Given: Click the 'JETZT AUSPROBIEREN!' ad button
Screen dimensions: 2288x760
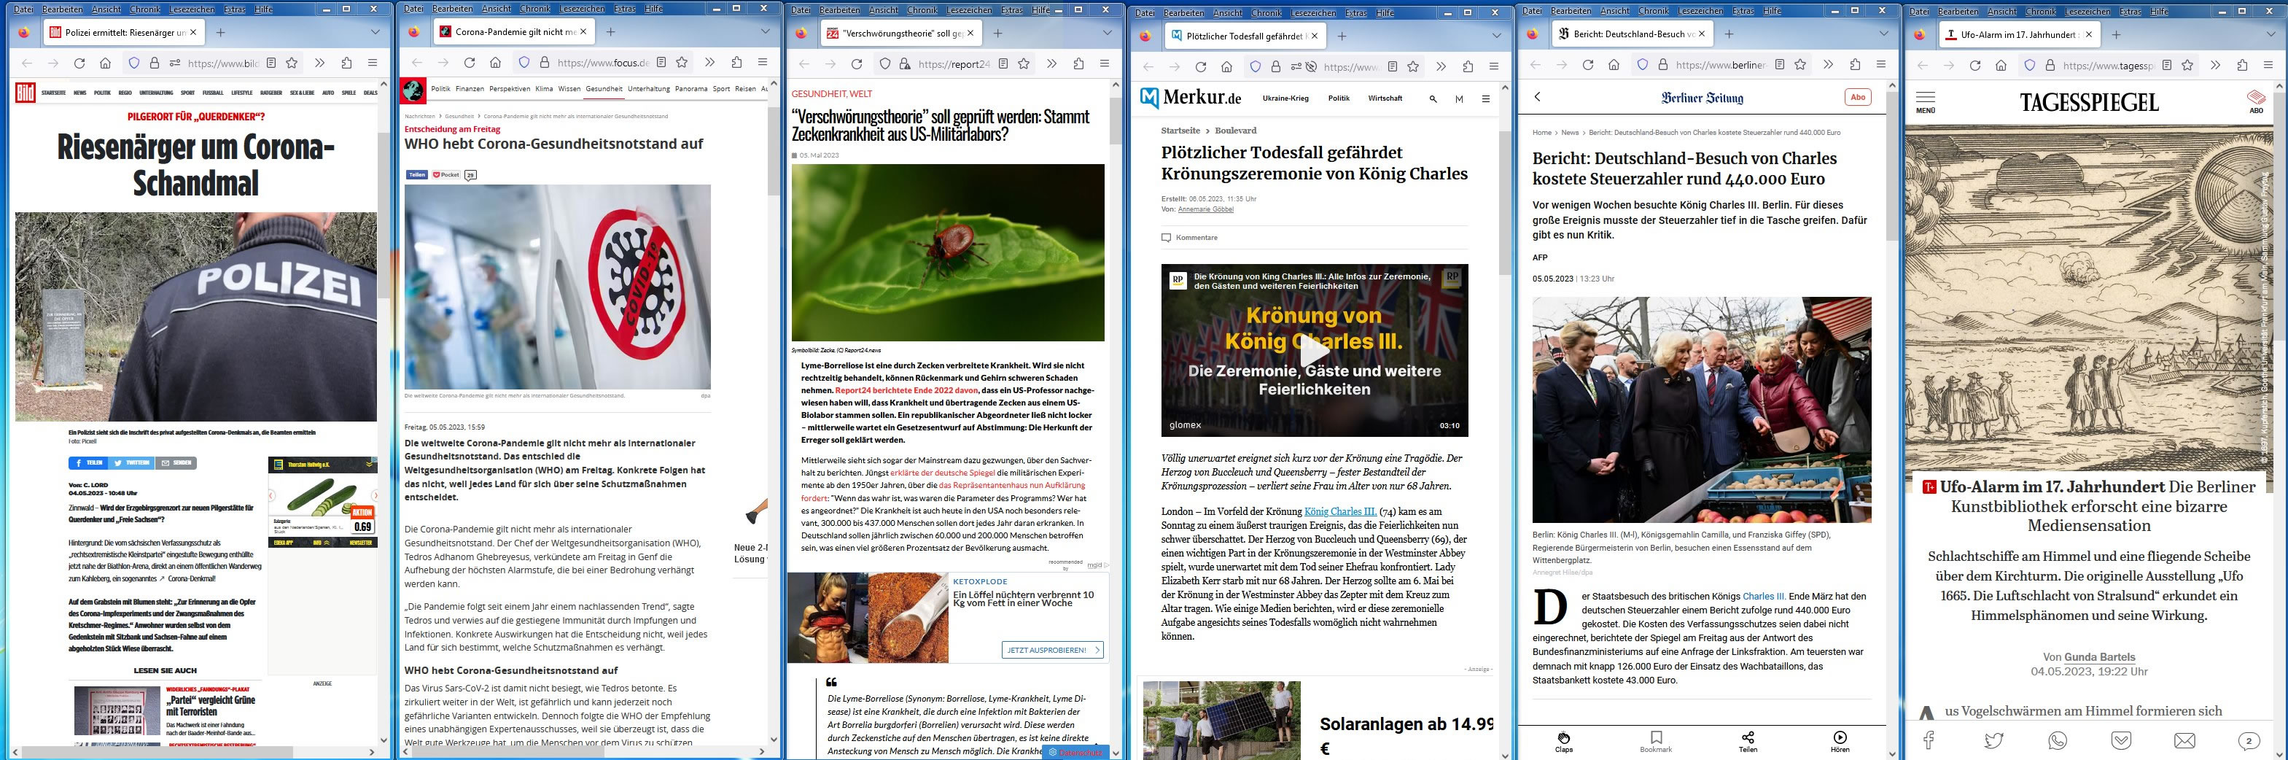Looking at the screenshot, I should click(x=1053, y=650).
